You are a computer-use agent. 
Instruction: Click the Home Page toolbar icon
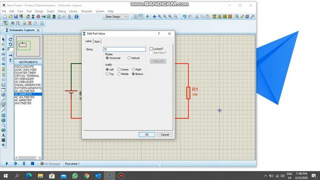pos(28,16)
